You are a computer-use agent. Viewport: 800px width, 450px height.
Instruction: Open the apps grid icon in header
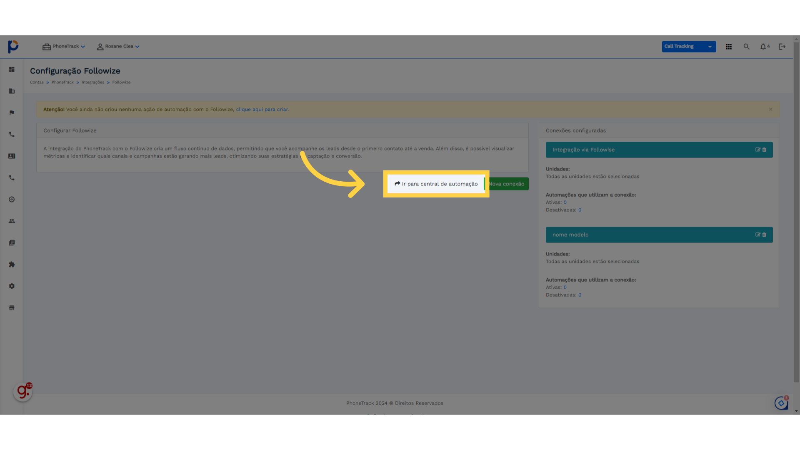pos(729,47)
